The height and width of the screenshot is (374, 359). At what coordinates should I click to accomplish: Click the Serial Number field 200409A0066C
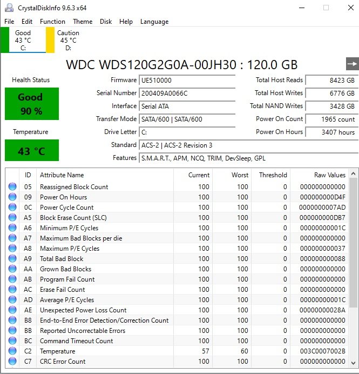point(187,93)
